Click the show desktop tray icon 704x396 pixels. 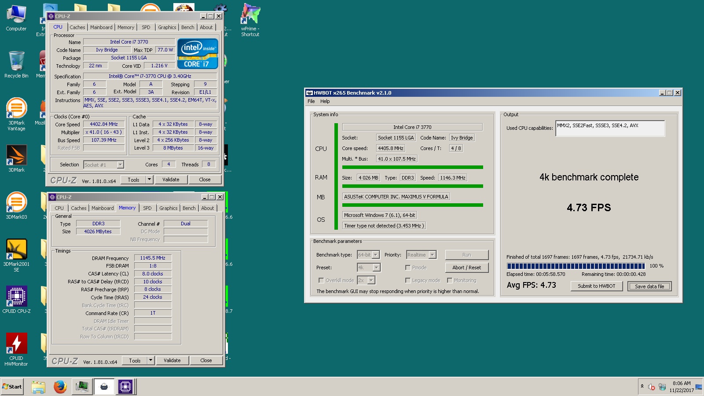point(699,387)
